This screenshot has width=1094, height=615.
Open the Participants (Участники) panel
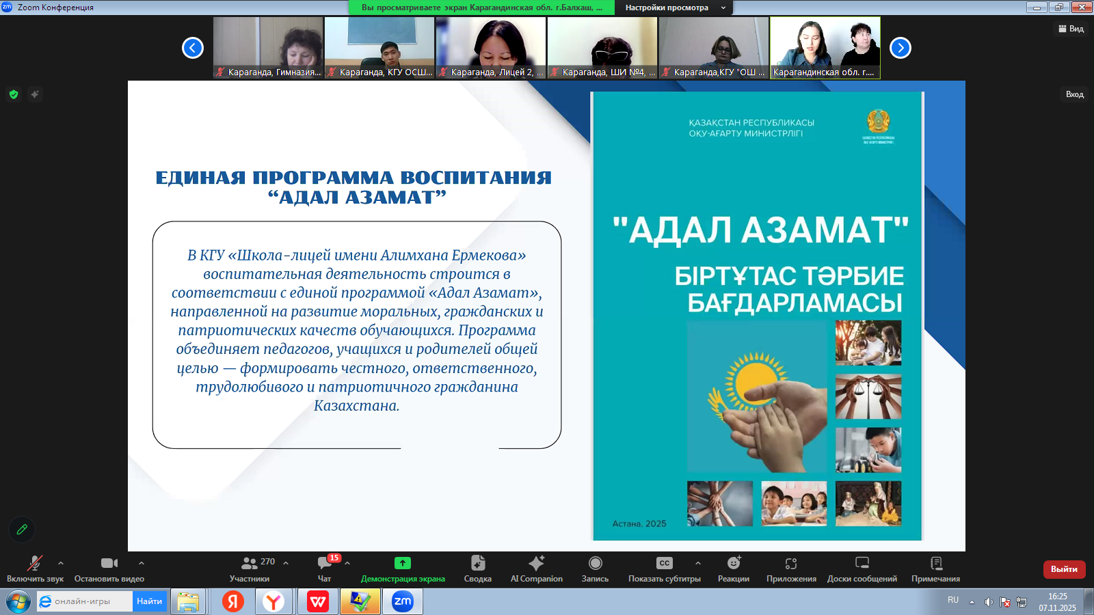click(250, 568)
